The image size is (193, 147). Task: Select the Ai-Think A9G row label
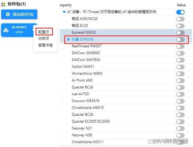click(82, 80)
